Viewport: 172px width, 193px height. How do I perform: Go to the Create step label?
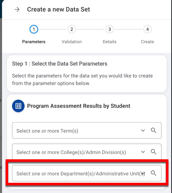click(148, 42)
